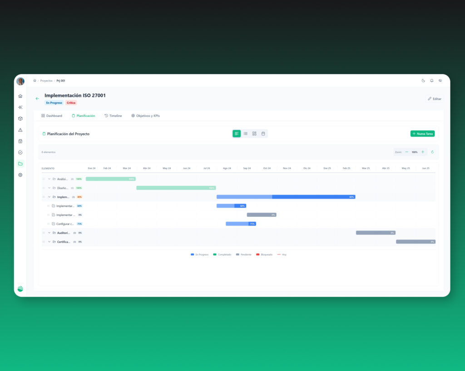Open notifications bell icon

[x=432, y=80]
